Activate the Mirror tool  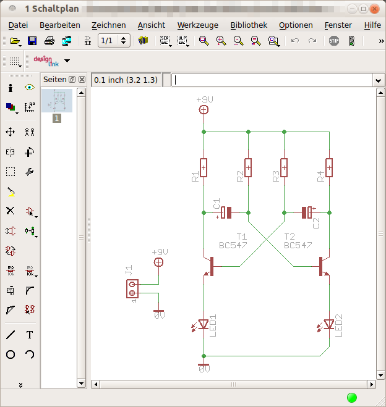[x=11, y=151]
